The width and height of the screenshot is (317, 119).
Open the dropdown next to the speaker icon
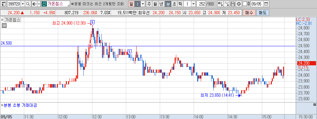pos(39,4)
